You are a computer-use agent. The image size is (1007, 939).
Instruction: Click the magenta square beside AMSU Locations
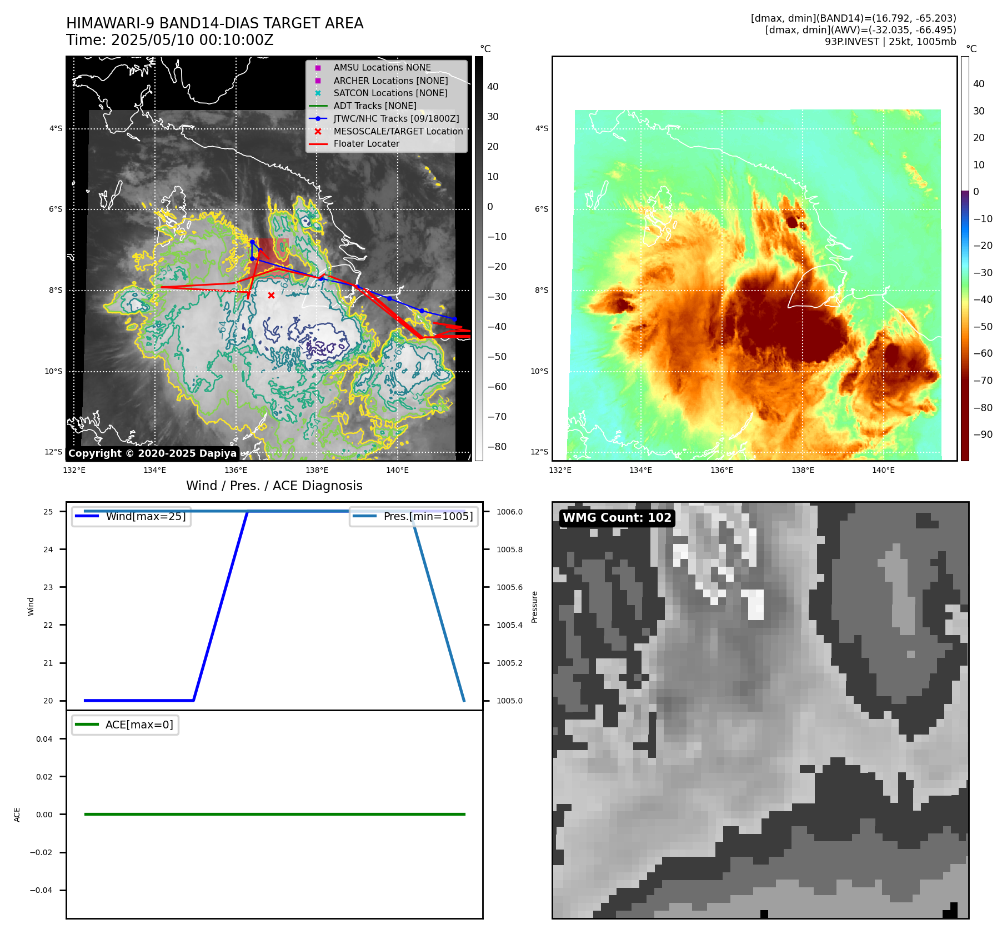coord(318,68)
